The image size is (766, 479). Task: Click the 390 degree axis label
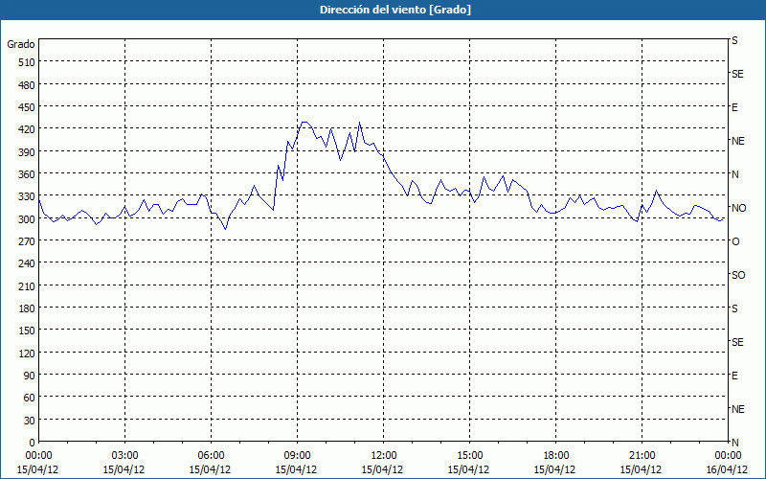tap(28, 152)
